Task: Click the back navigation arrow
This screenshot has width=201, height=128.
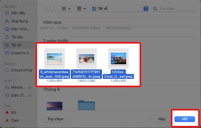Action: (x=46, y=9)
